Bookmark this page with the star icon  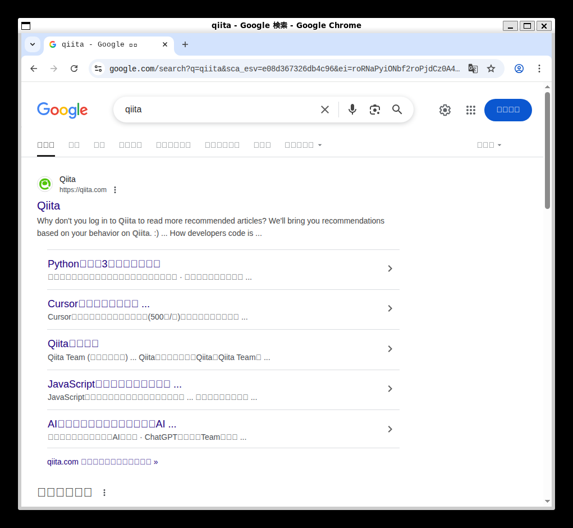tap(491, 69)
